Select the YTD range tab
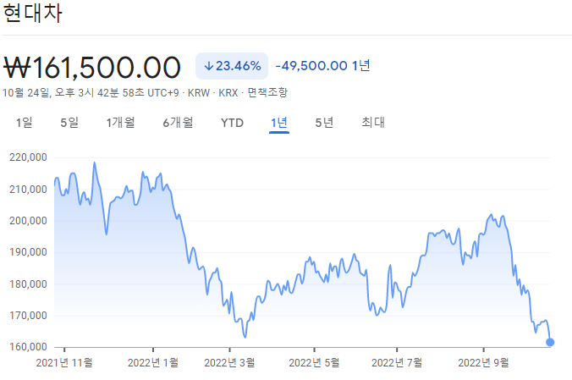 (232, 123)
